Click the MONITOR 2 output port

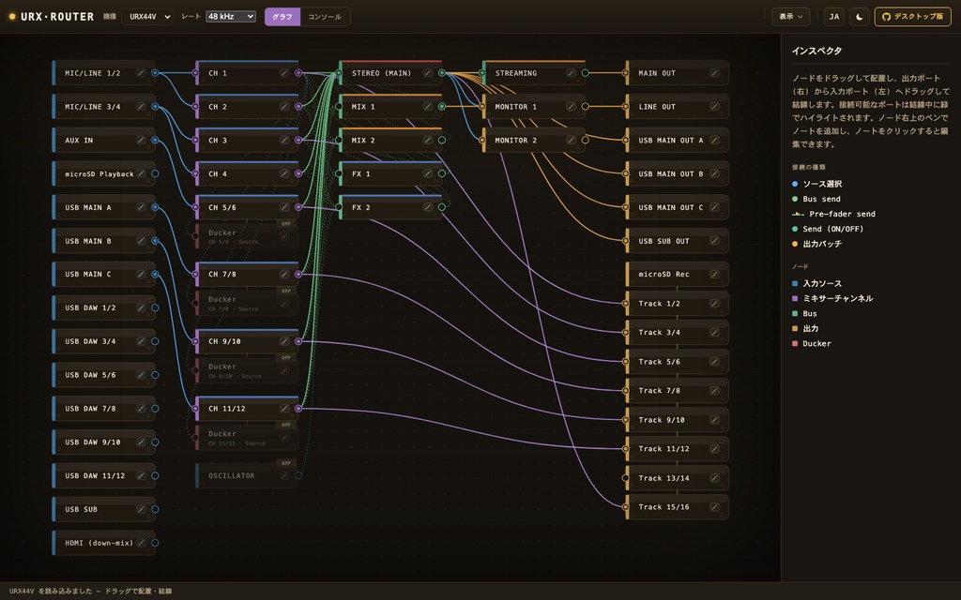(586, 141)
